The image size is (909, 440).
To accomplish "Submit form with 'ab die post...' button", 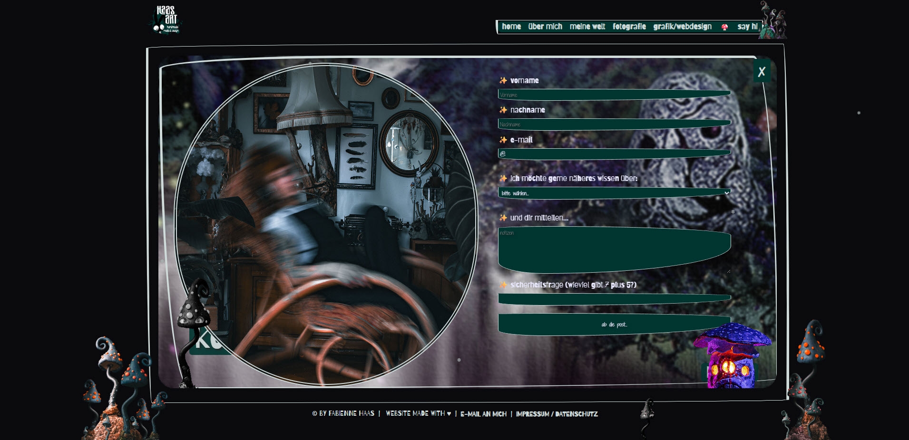I will (x=614, y=325).
